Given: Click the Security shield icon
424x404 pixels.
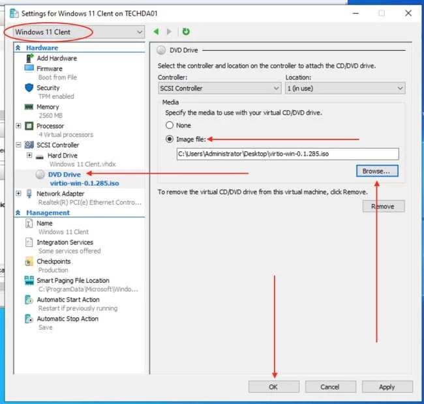Looking at the screenshot, I should coord(29,87).
